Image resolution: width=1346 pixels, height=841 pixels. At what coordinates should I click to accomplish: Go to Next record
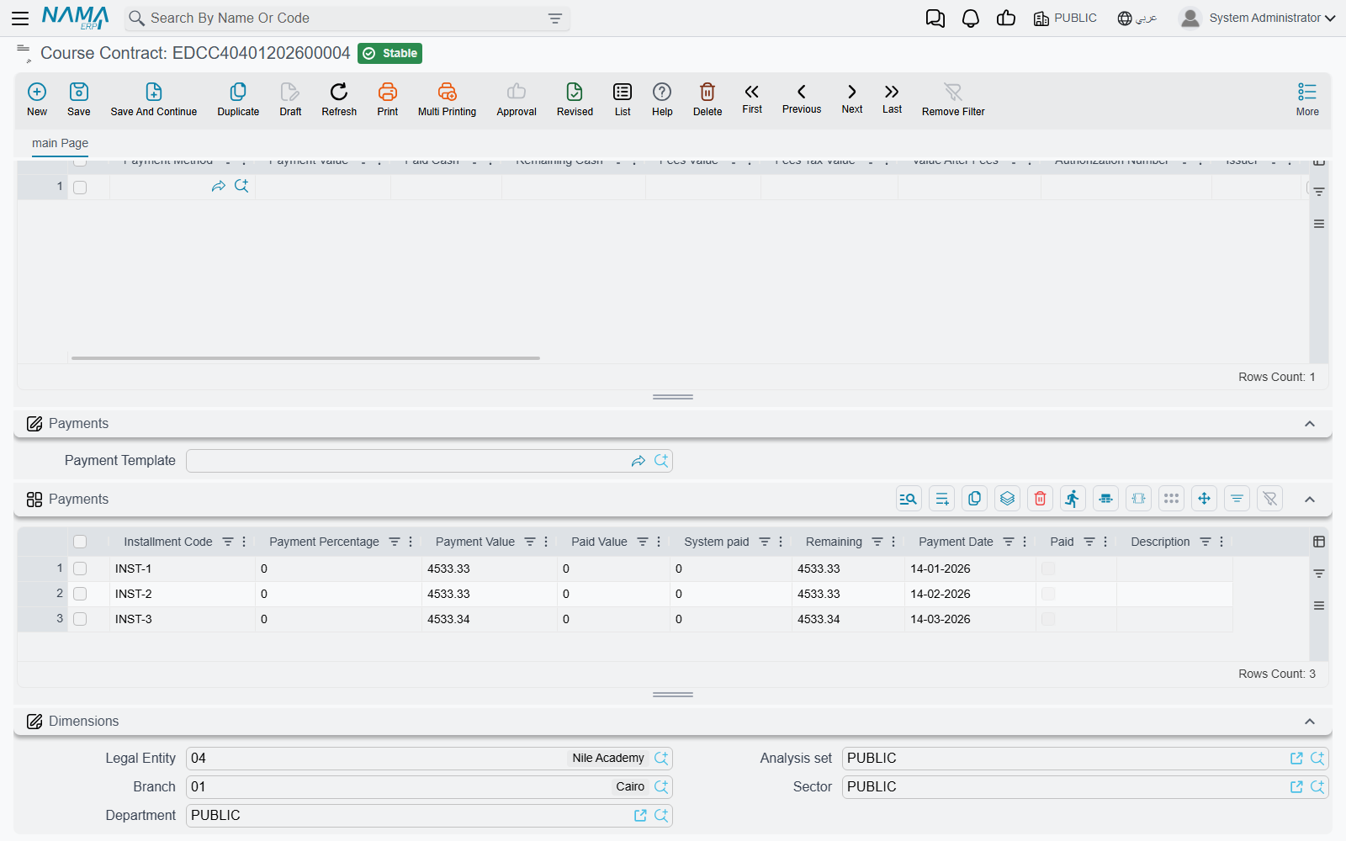point(852,98)
